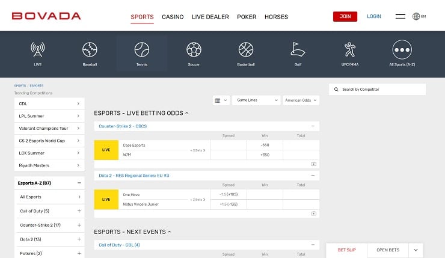Open All Esports list item

click(x=51, y=197)
